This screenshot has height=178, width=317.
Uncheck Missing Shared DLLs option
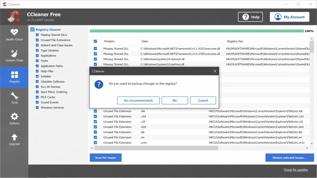coord(37,35)
